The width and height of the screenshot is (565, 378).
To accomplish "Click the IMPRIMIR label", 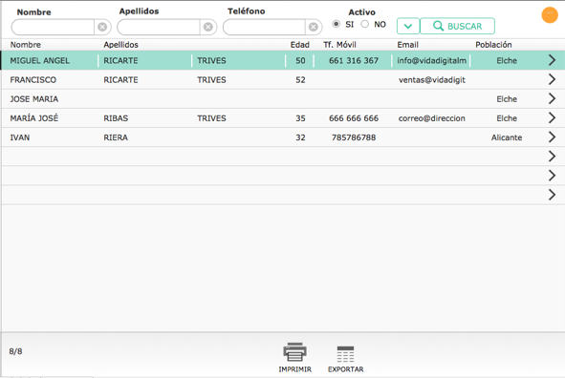I will pyautogui.click(x=294, y=369).
